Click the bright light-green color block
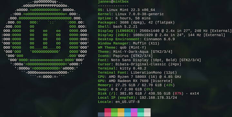232x117 pixels. click(114, 114)
